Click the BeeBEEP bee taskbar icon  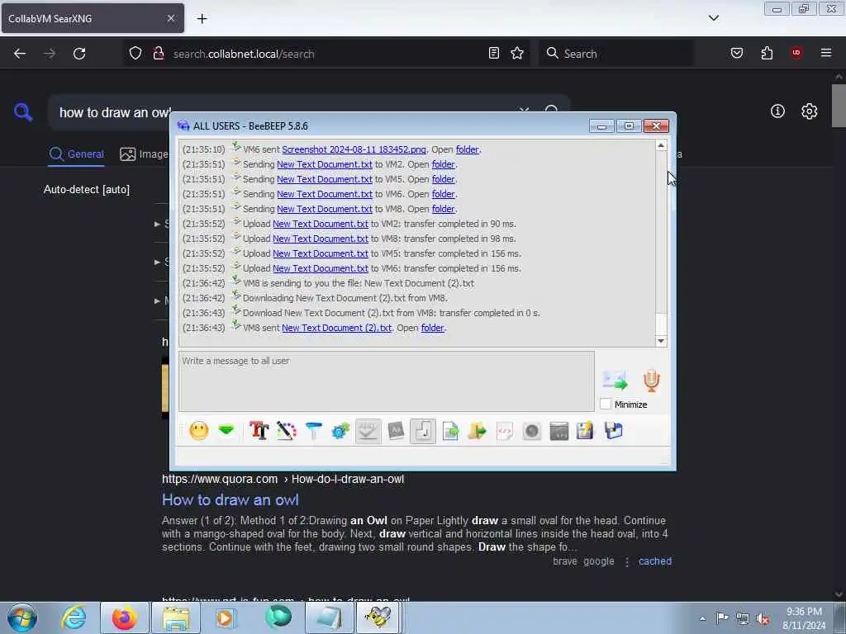pyautogui.click(x=378, y=617)
